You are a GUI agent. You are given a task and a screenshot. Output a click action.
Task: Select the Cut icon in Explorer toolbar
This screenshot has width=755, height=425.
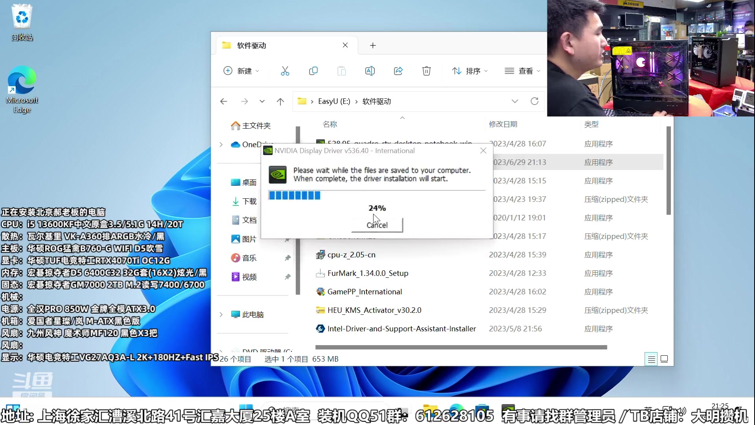click(285, 71)
